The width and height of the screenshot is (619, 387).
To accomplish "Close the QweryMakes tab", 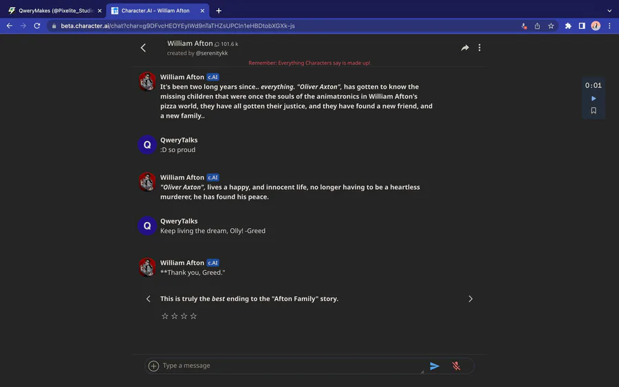I will pos(100,10).
